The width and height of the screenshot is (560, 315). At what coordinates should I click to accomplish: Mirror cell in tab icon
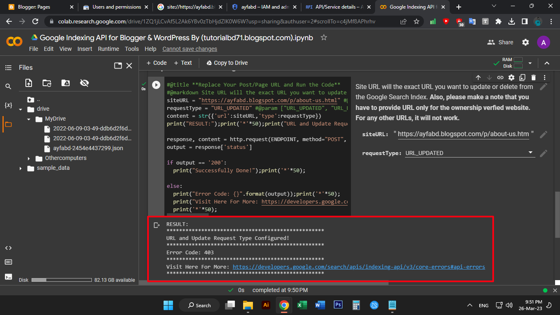click(x=522, y=78)
